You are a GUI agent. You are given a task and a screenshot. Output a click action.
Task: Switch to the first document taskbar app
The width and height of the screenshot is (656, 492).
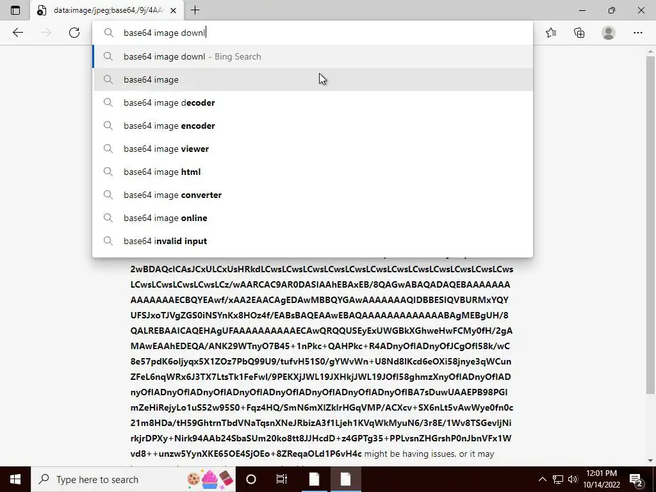coord(314,479)
